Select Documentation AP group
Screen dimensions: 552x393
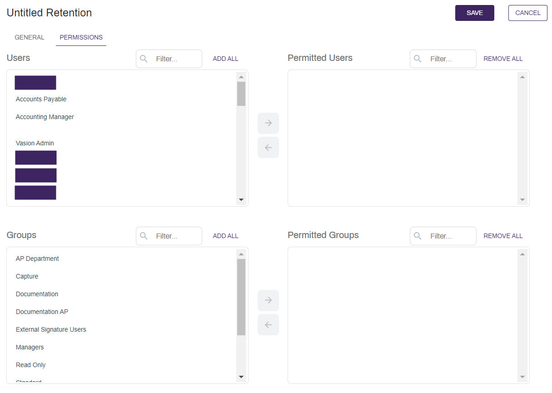coord(42,312)
